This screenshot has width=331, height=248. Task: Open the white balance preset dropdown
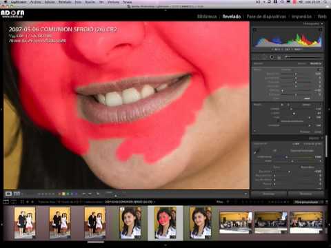coord(303,151)
